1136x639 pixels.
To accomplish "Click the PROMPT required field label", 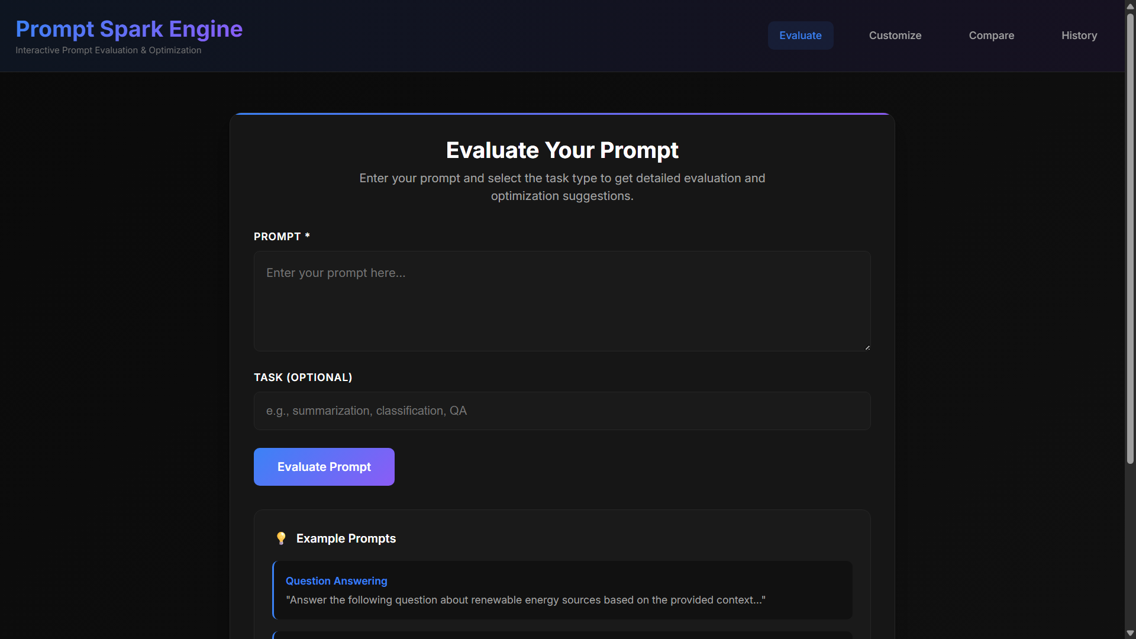I will (282, 236).
